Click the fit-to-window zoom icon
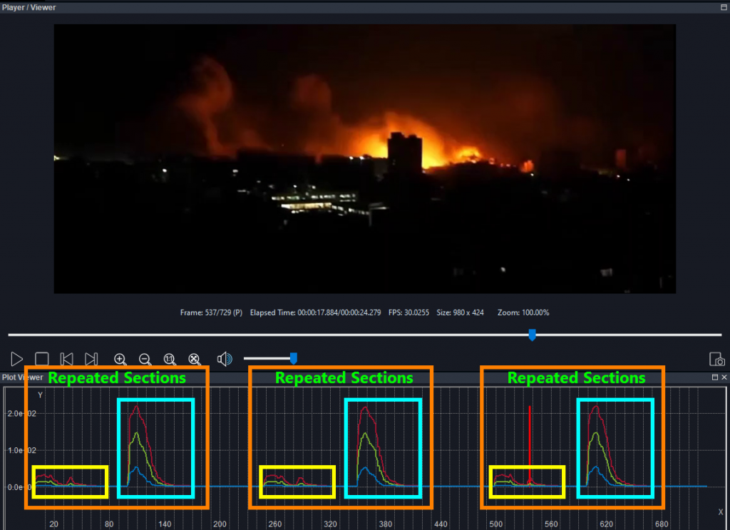 tap(194, 359)
